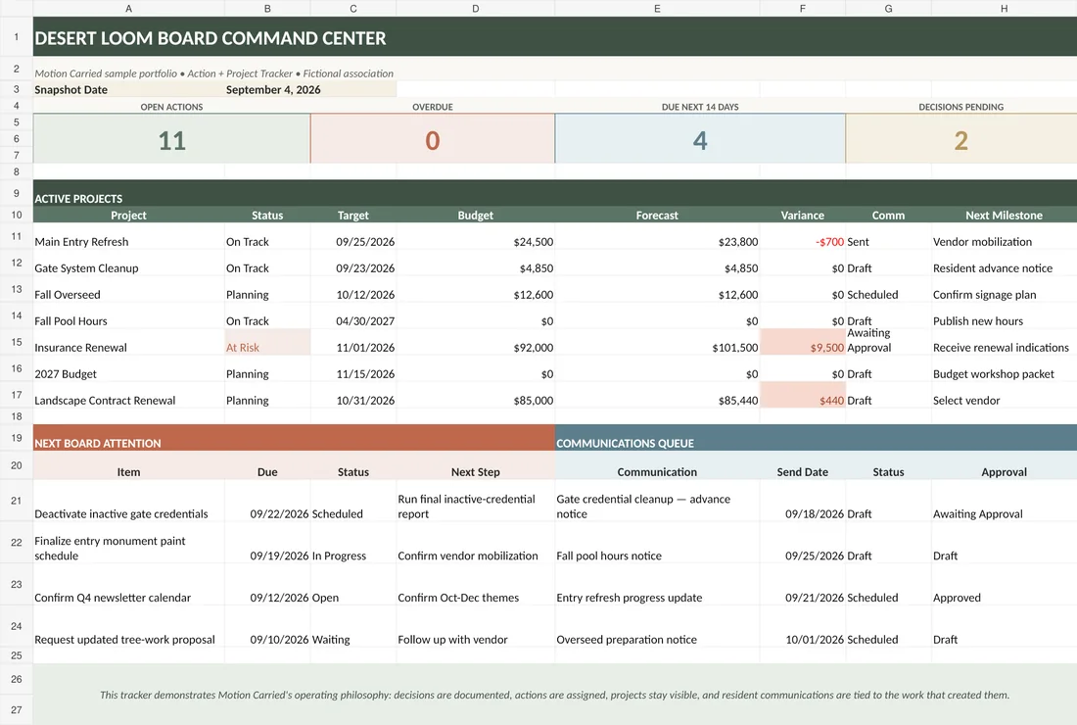Select column A header
1077x725 pixels.
click(x=128, y=8)
